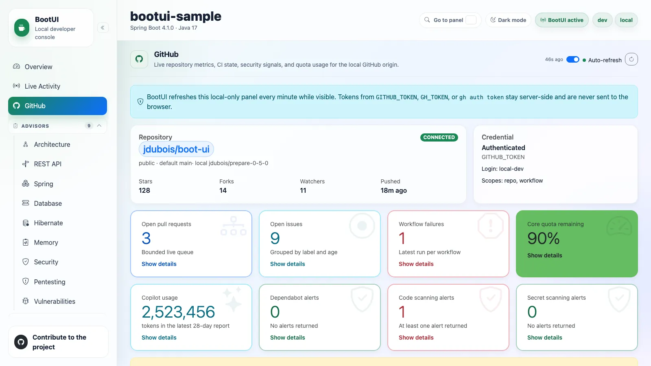Click the 46s ago refresh timestamp
The height and width of the screenshot is (366, 651).
pos(554,59)
